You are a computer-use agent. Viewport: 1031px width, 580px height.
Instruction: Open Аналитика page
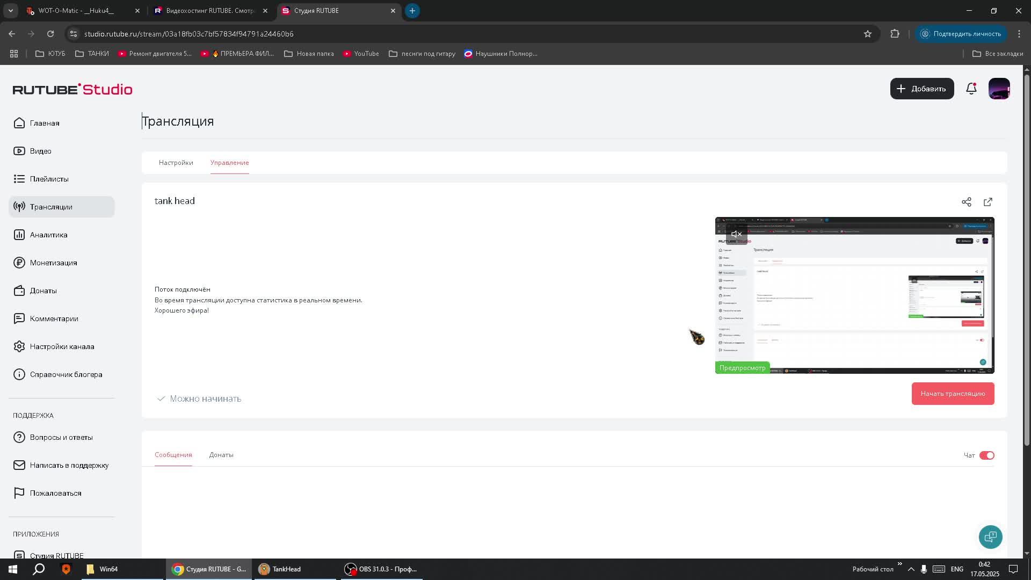(x=61, y=235)
